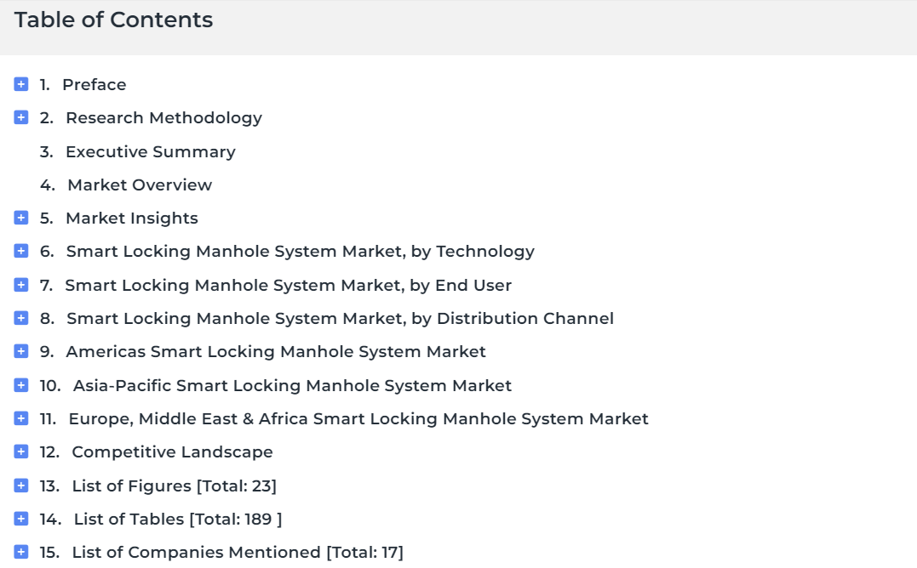
Task: Click plus icon next to Americas market
Action: 21,351
